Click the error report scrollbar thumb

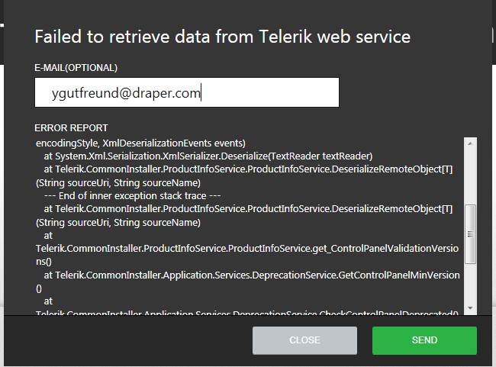470,232
